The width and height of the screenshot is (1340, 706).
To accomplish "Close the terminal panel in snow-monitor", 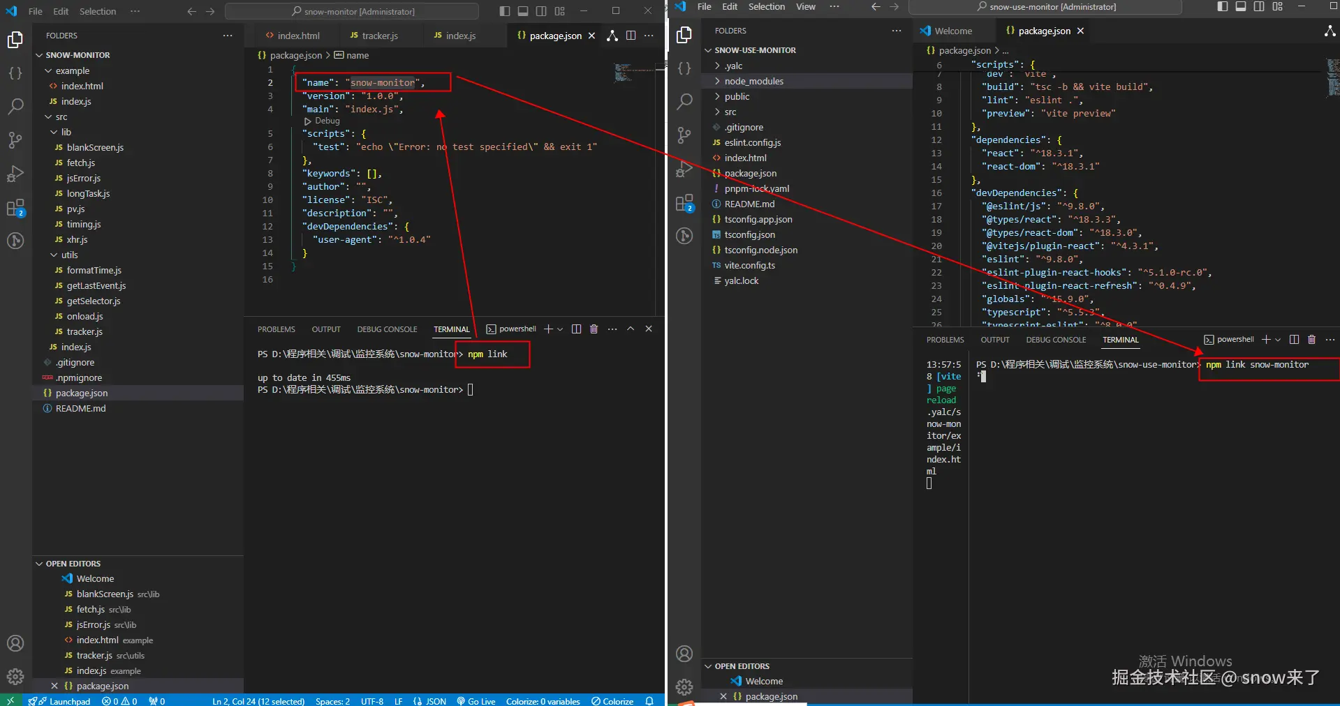I will (649, 329).
